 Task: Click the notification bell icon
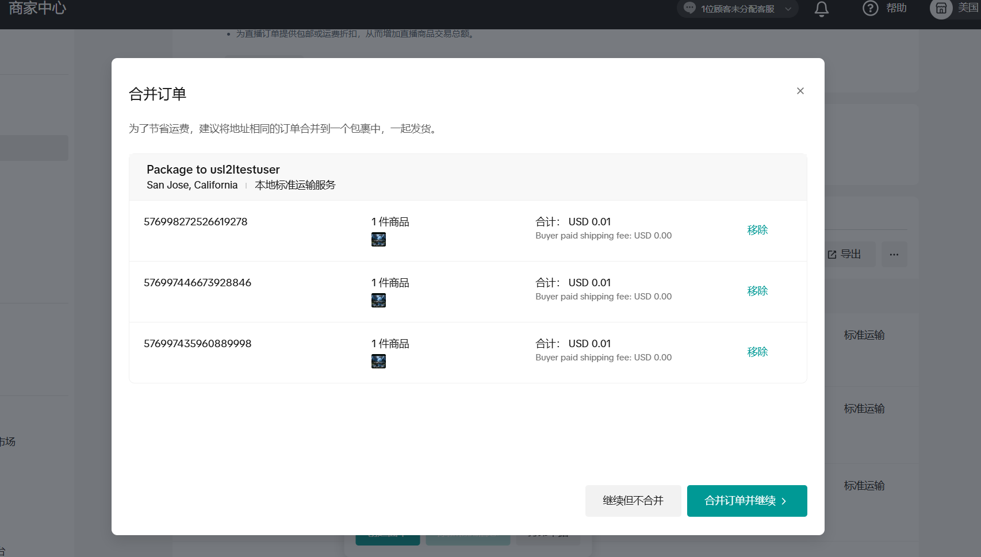[821, 9]
